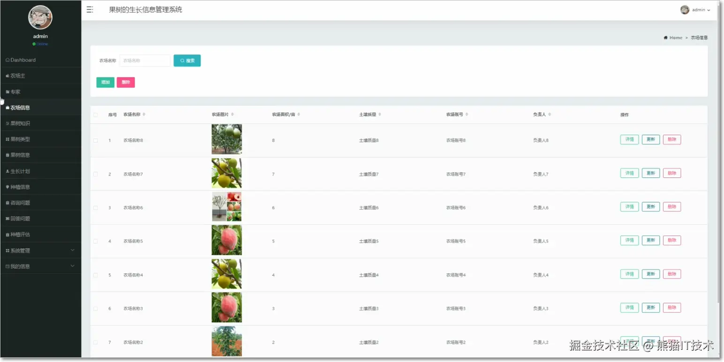Viewport: 724px width, 362px height.
Task: Check the box for row 农场名称7
Action: (96, 174)
